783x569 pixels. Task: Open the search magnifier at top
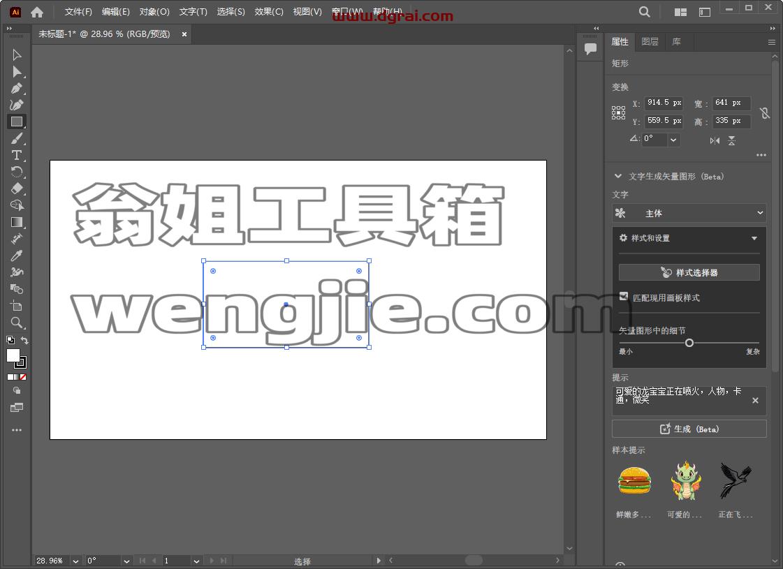coord(645,12)
